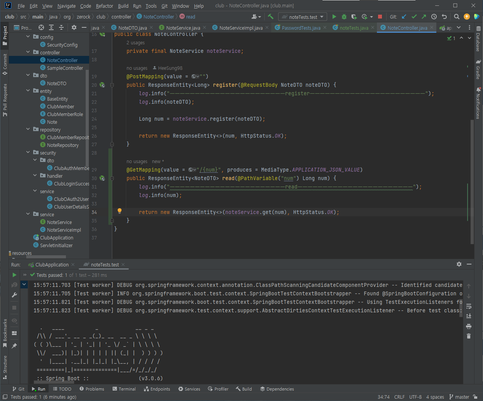Open Search Everywhere magnifier icon
Viewport: 483px width, 401px height.
pos(457,17)
